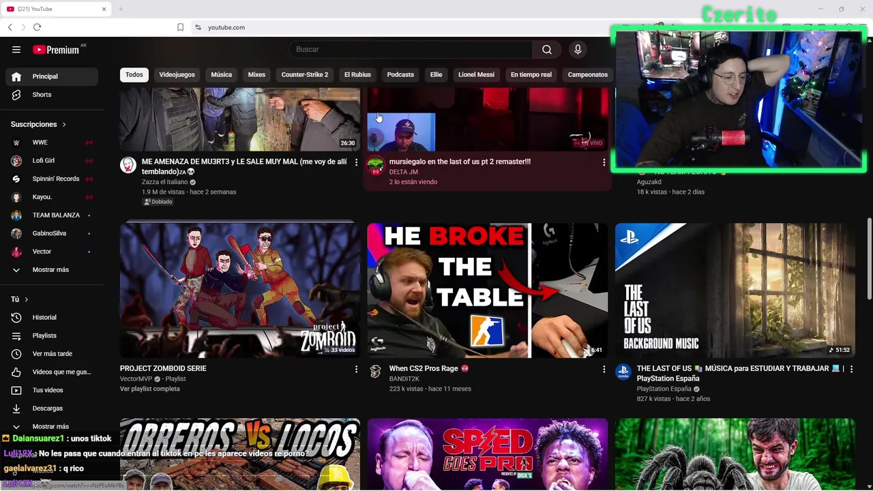This screenshot has height=491, width=873.
Task: Open Kayou. channel subscription
Action: click(52, 197)
